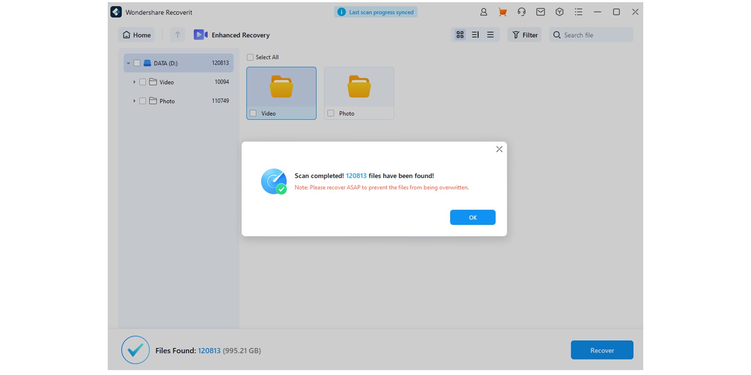Switch to simple list view
Viewport: 751px width, 375px height.
click(x=490, y=35)
